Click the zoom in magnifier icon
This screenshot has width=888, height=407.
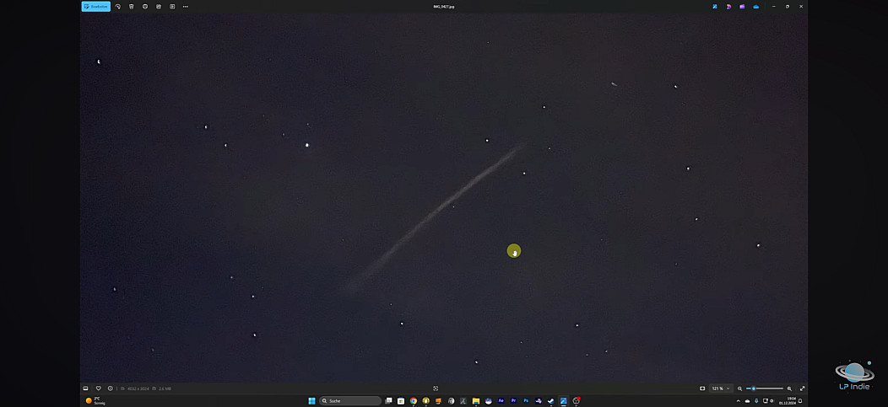[x=789, y=388]
